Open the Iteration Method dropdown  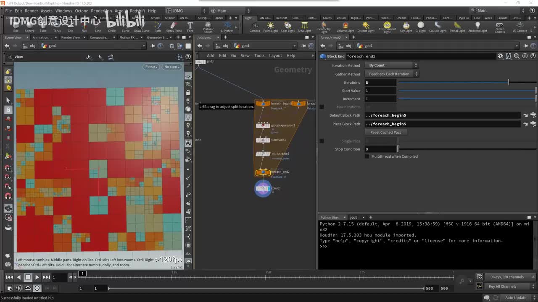click(393, 65)
